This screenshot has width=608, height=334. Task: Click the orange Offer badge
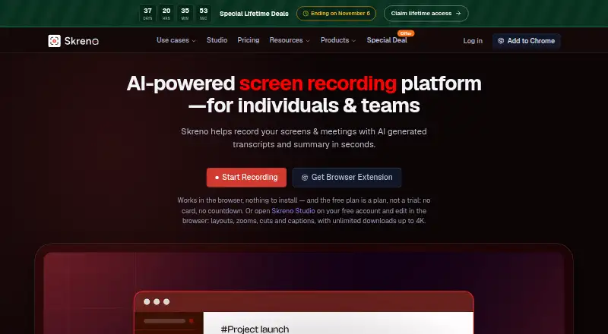[406, 33]
